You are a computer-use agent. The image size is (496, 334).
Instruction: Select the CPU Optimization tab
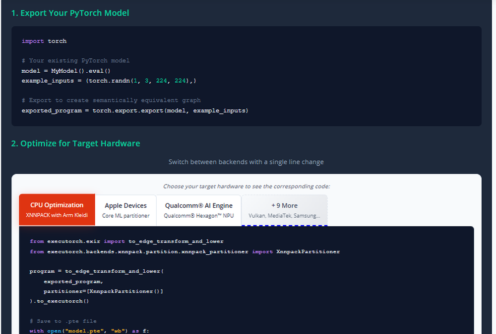[x=57, y=210]
